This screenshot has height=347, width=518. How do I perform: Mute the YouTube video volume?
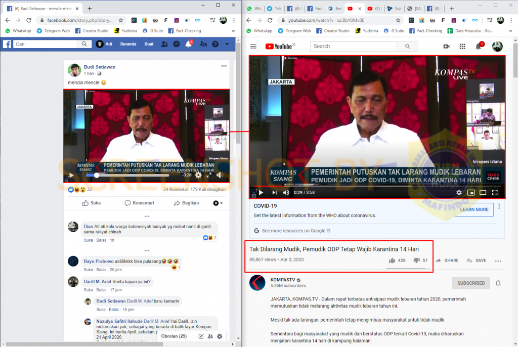pyautogui.click(x=286, y=193)
